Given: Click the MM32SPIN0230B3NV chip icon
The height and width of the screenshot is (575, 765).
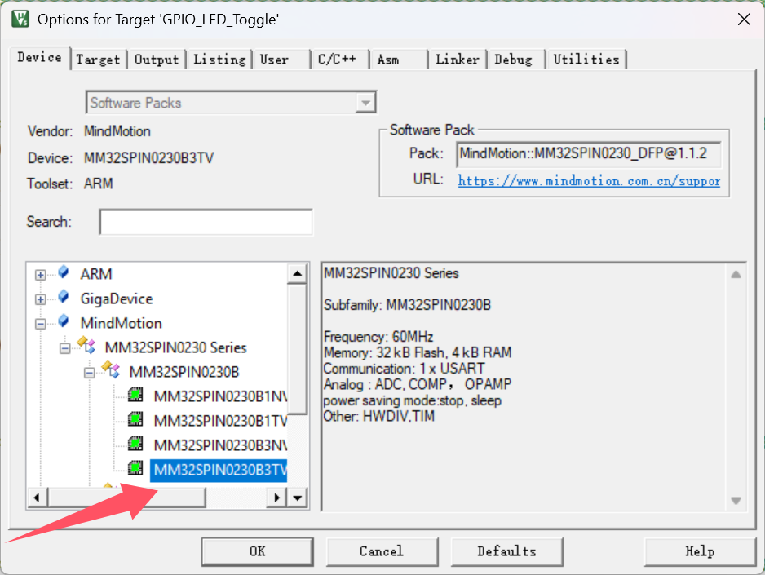Looking at the screenshot, I should pyautogui.click(x=137, y=445).
